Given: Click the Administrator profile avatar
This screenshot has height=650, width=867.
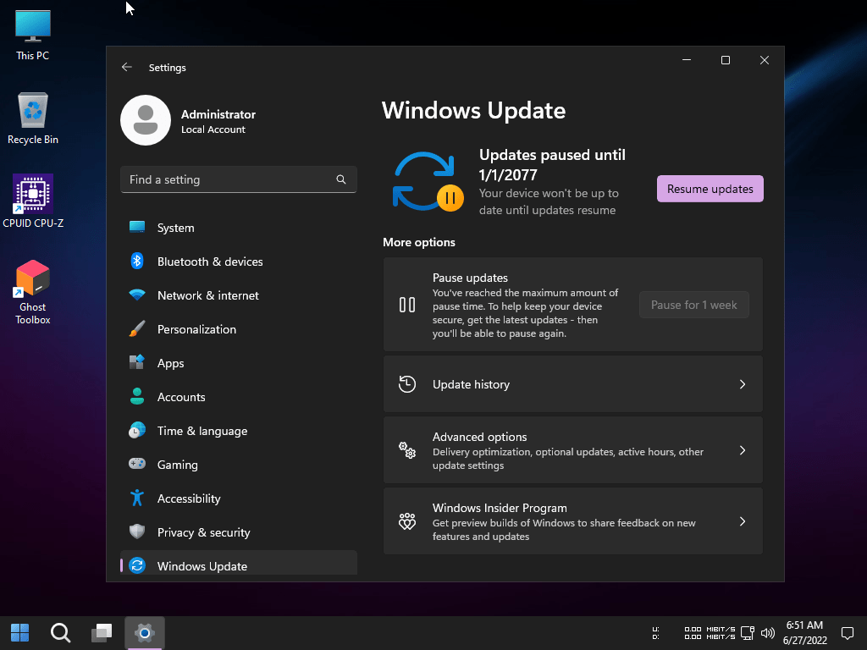Looking at the screenshot, I should [146, 120].
